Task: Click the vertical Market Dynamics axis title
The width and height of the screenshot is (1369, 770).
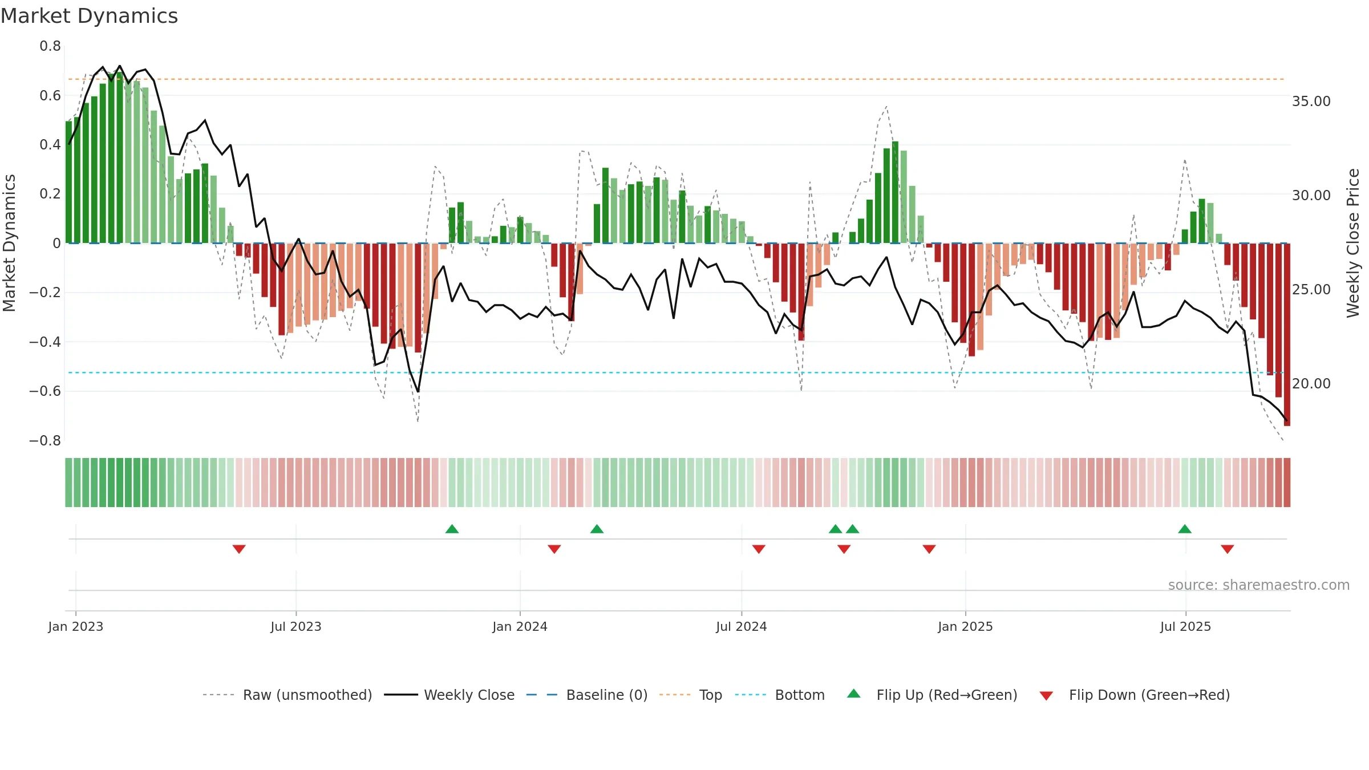Action: 9,243
